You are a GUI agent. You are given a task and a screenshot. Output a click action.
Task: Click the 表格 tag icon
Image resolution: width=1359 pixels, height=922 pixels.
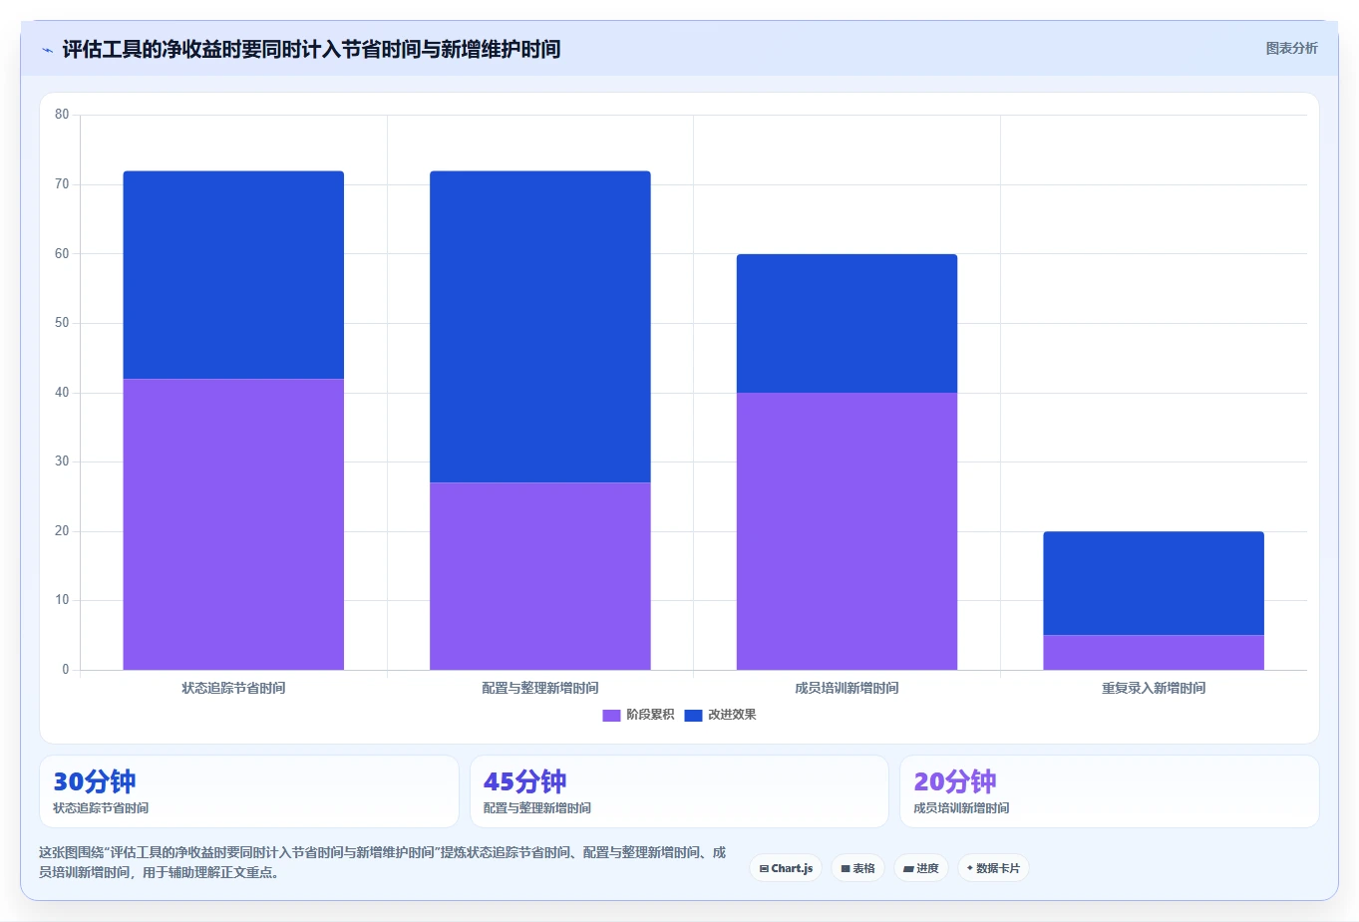click(846, 869)
